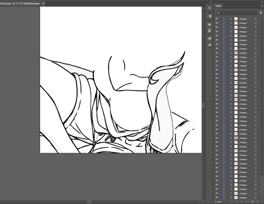
Task: Click the canvas vertical scrollbar thumb
Action: (203, 105)
